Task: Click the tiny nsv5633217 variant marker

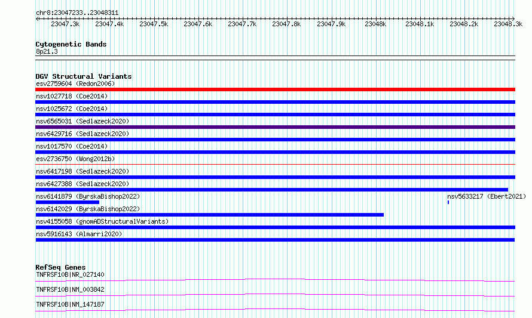Action: (x=448, y=202)
